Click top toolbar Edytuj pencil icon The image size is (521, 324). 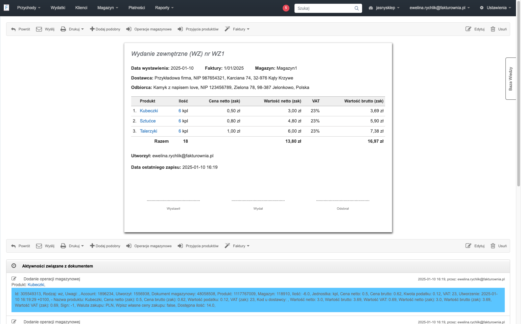click(468, 29)
